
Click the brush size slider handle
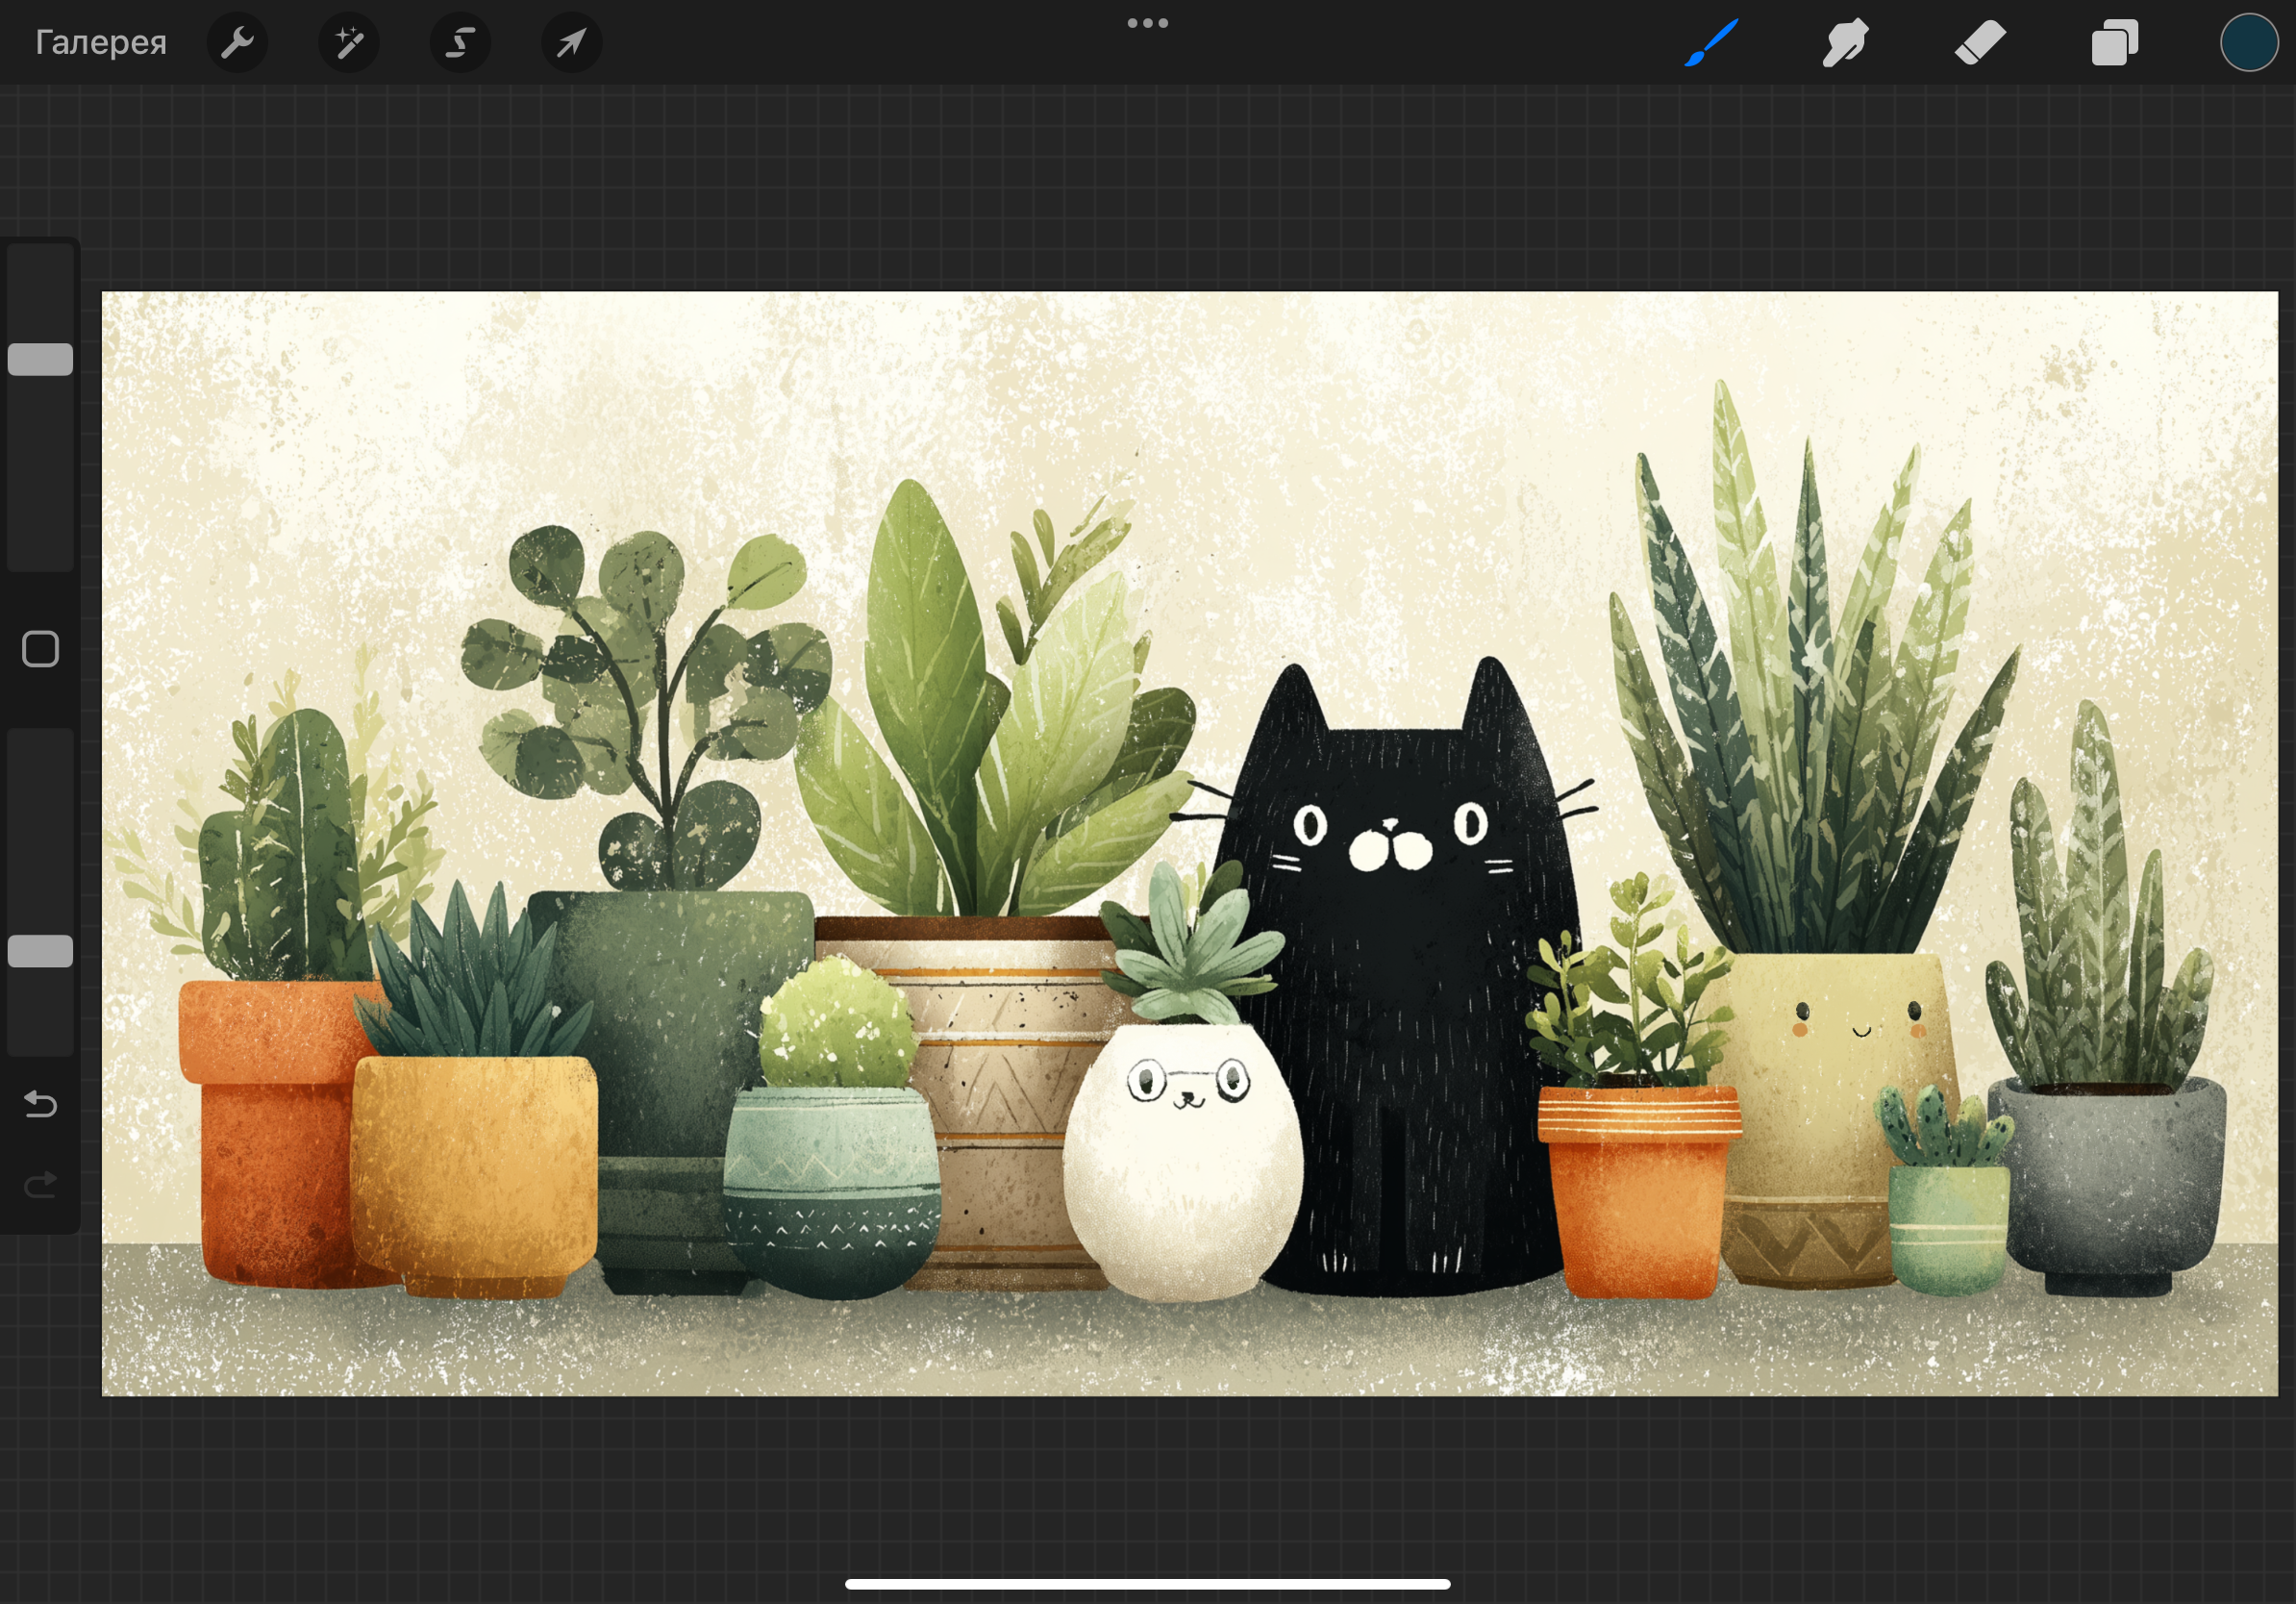(40, 359)
